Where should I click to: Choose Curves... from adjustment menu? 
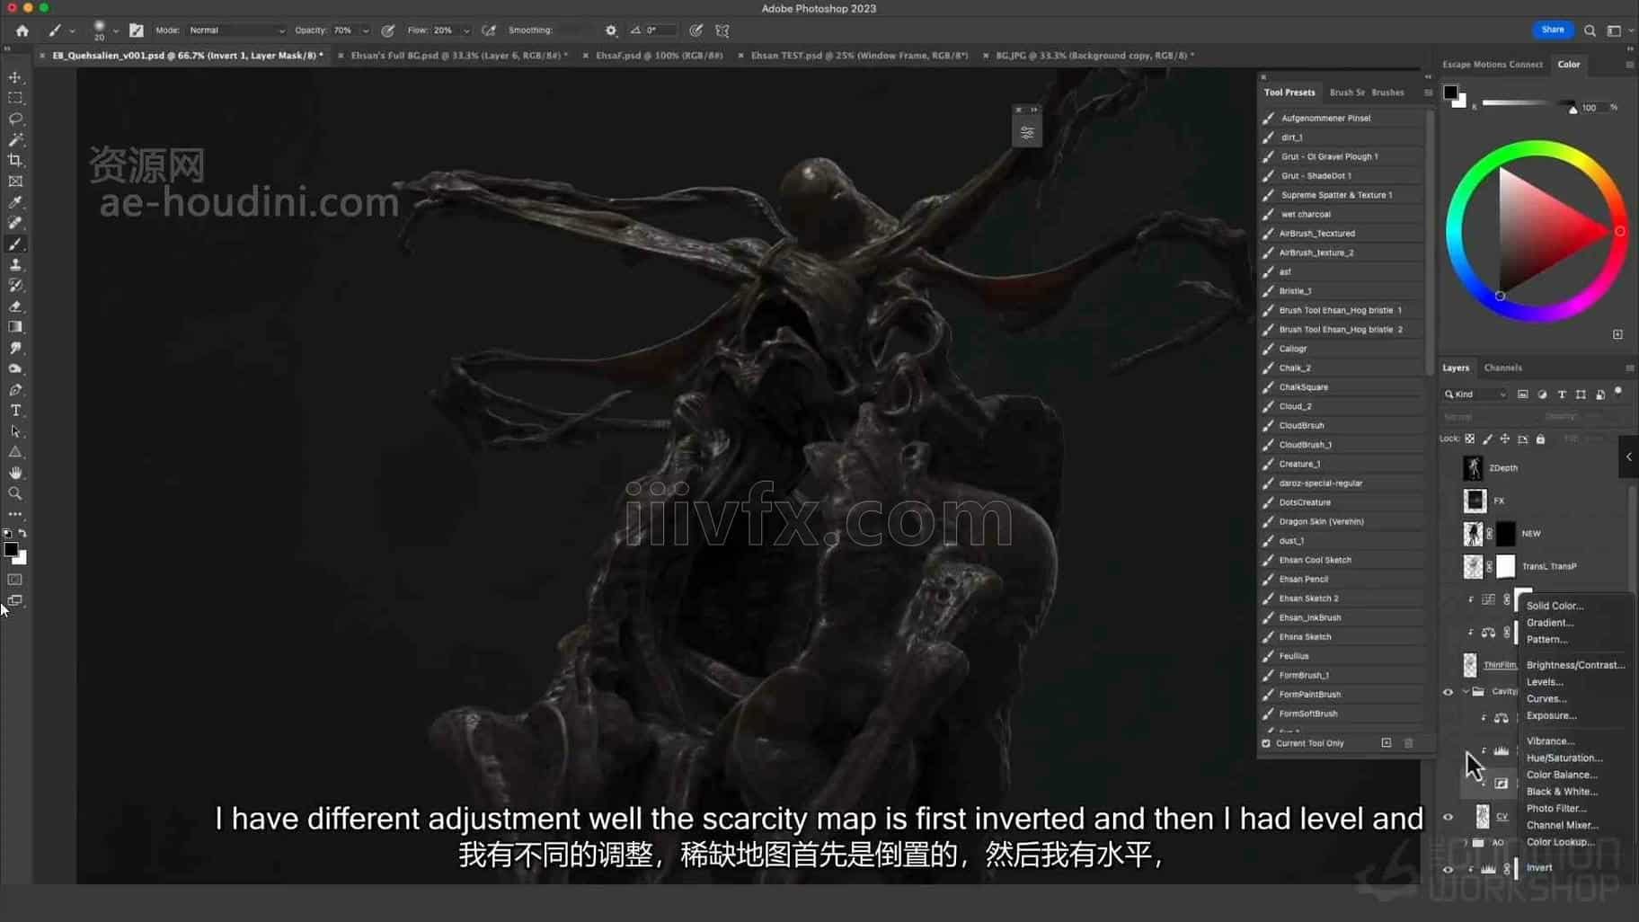(x=1546, y=699)
